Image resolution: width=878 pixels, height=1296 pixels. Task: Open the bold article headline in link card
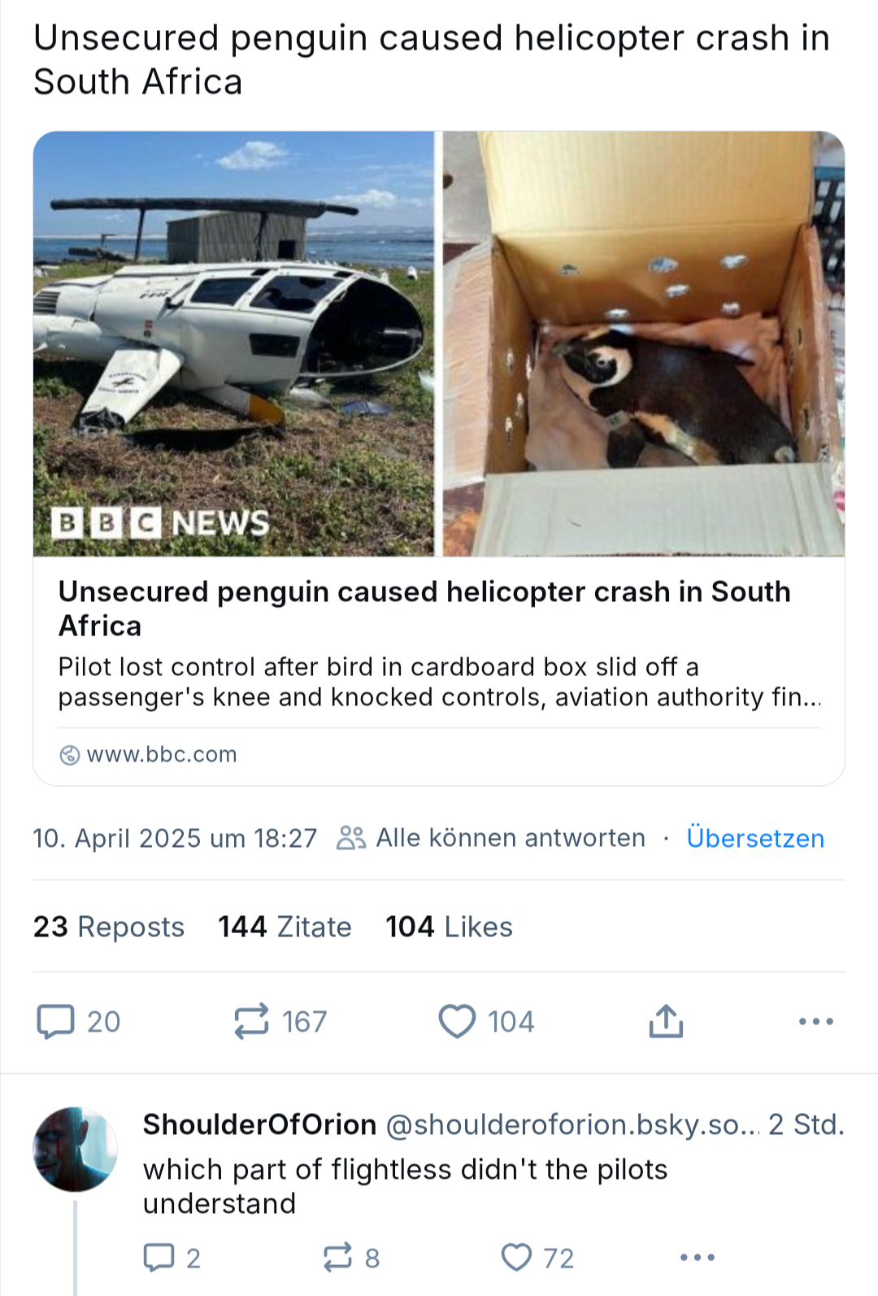(424, 609)
